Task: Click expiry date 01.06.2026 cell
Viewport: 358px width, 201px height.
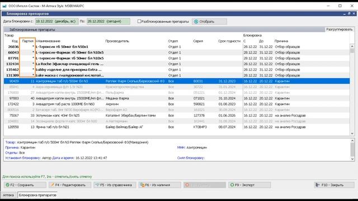Action: click(227, 116)
